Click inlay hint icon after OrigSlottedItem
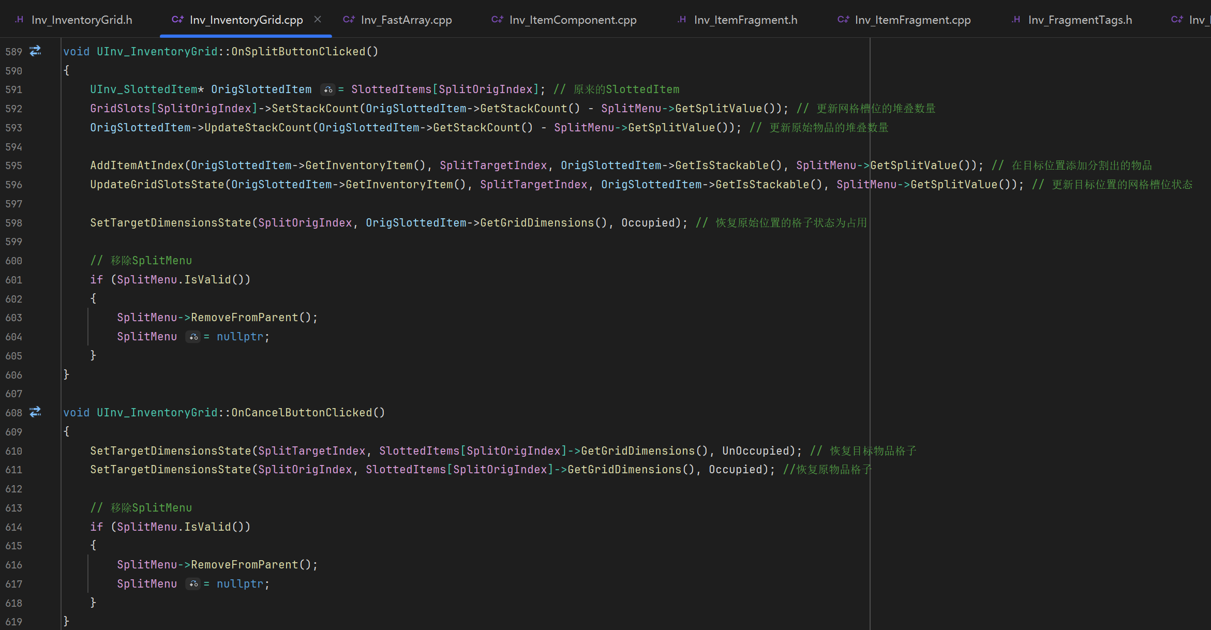The width and height of the screenshot is (1211, 630). (328, 90)
